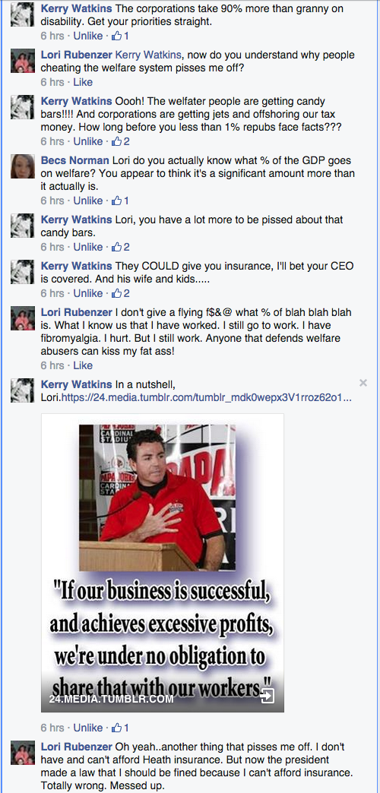
Task: Click like count icon on Becs Norman's comment
Action: click(x=117, y=201)
